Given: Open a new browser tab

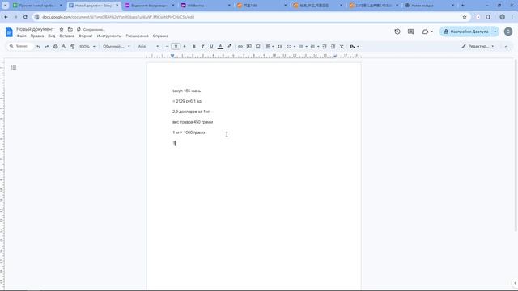Looking at the screenshot, I should (462, 6).
